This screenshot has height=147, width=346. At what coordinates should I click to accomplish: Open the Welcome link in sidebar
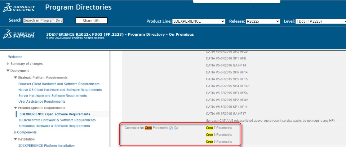[x=15, y=57]
